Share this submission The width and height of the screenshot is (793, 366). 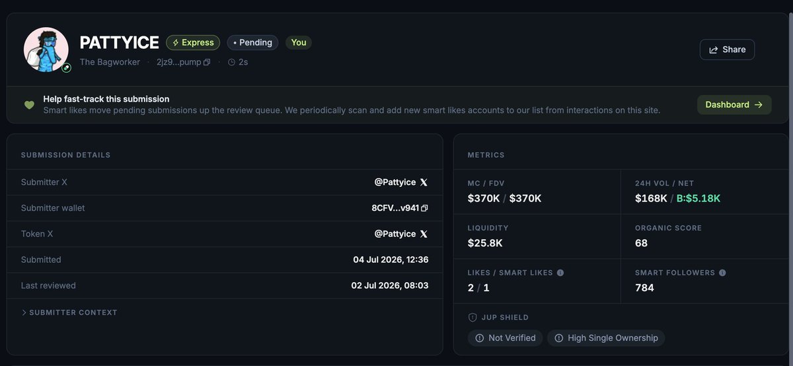coord(727,50)
